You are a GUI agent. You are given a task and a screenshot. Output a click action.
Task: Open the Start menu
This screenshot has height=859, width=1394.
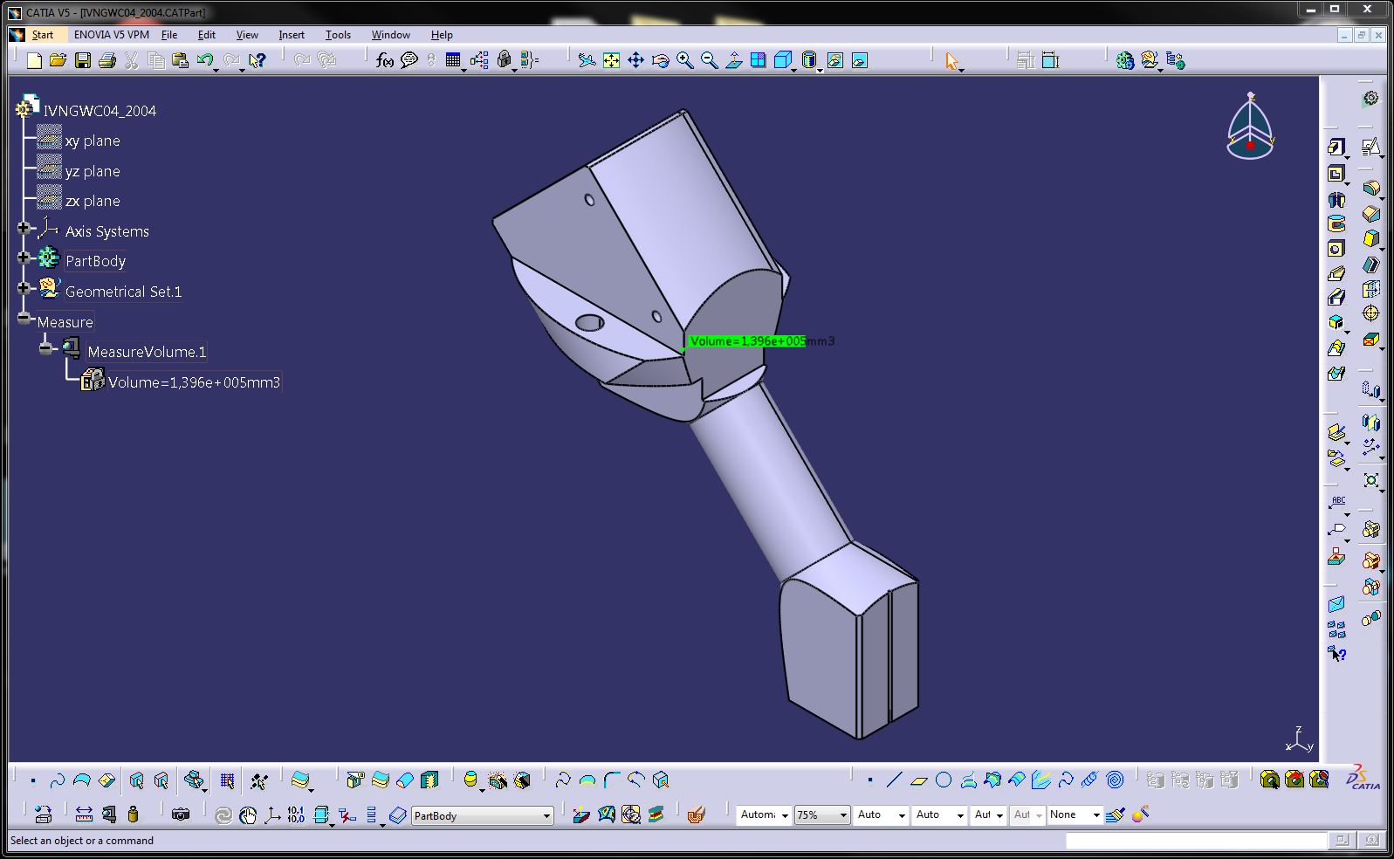tap(42, 35)
